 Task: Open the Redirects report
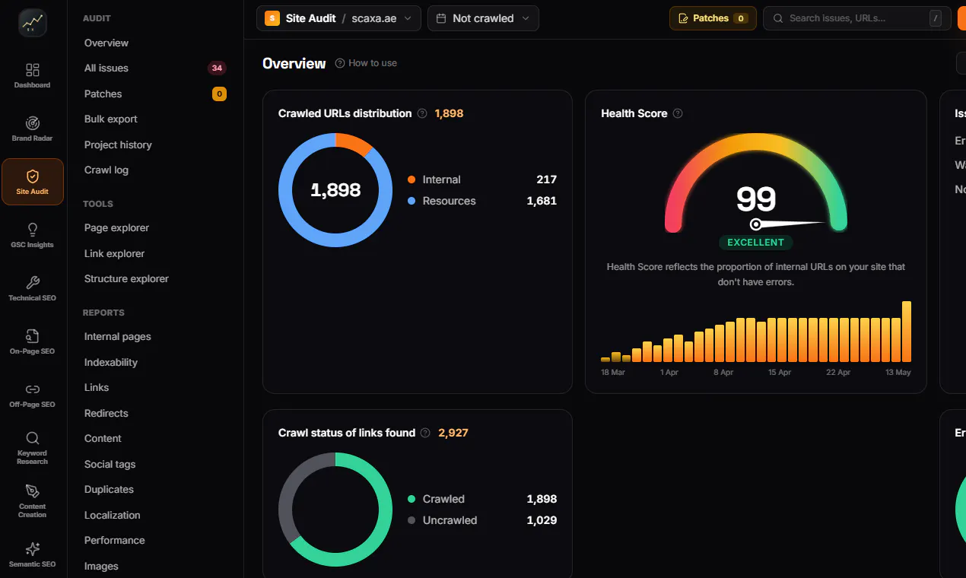point(106,413)
